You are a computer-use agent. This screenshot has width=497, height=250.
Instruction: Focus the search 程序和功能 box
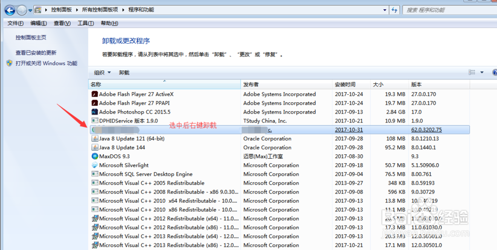(x=449, y=10)
